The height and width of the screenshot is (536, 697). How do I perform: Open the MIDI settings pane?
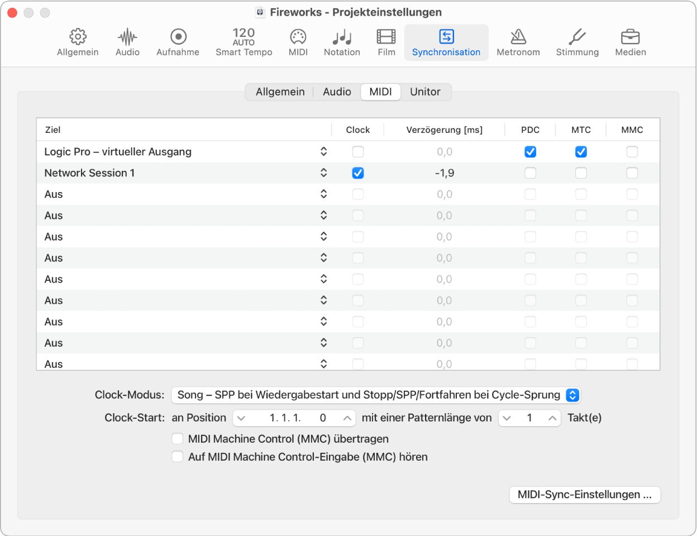[298, 42]
